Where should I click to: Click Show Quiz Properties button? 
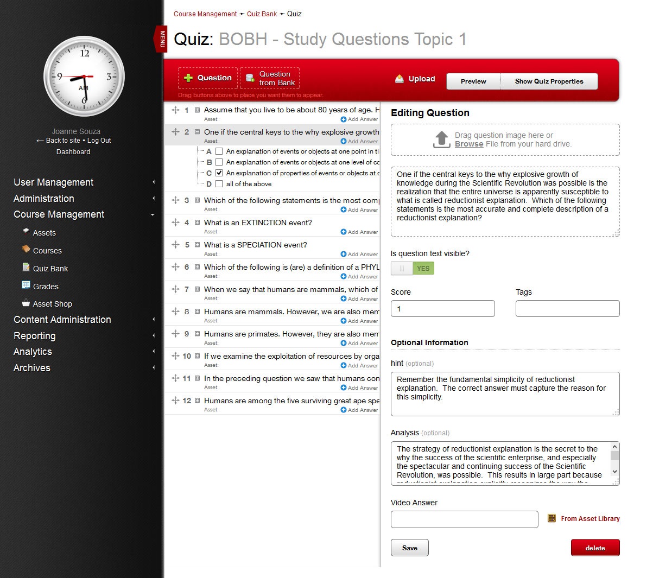click(549, 81)
